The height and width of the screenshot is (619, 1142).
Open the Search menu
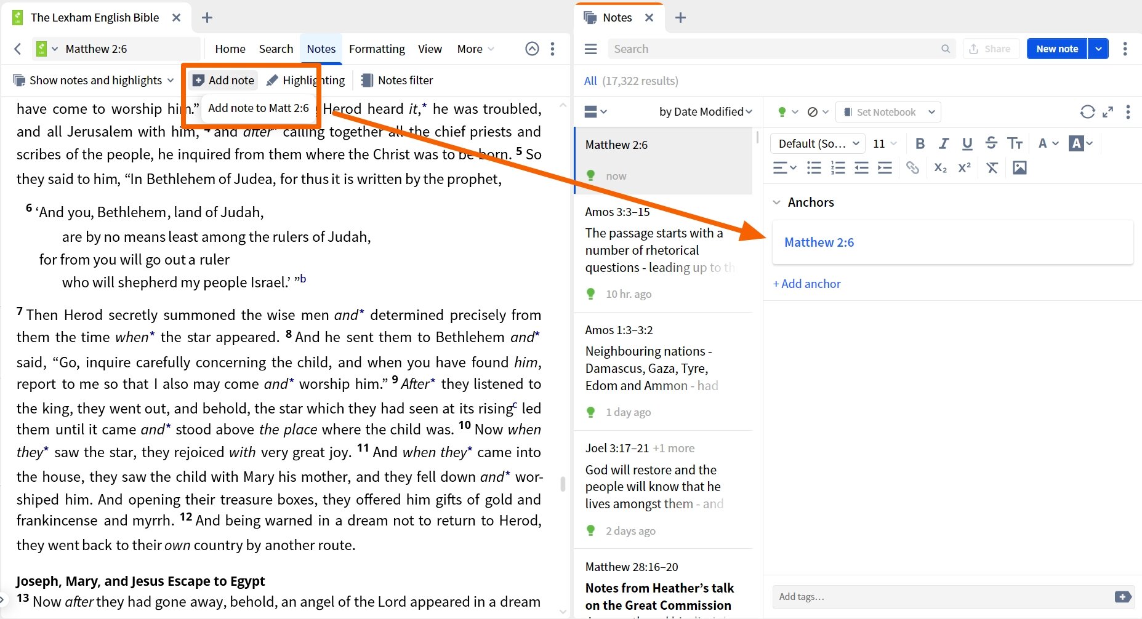[276, 49]
